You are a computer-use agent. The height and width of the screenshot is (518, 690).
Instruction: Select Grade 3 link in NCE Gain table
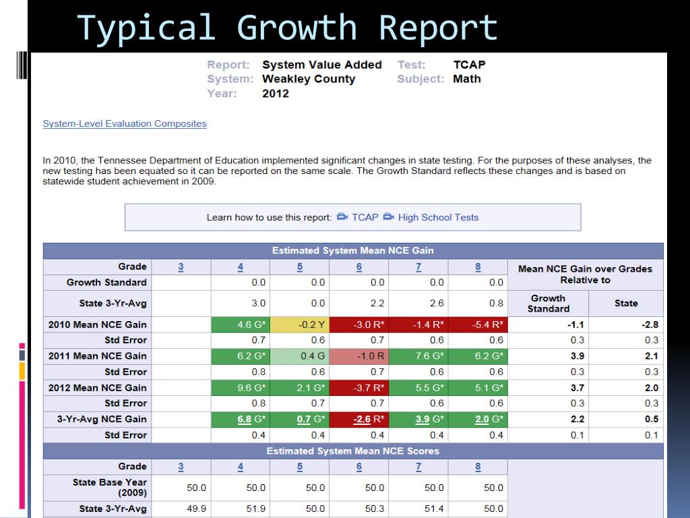pos(181,267)
